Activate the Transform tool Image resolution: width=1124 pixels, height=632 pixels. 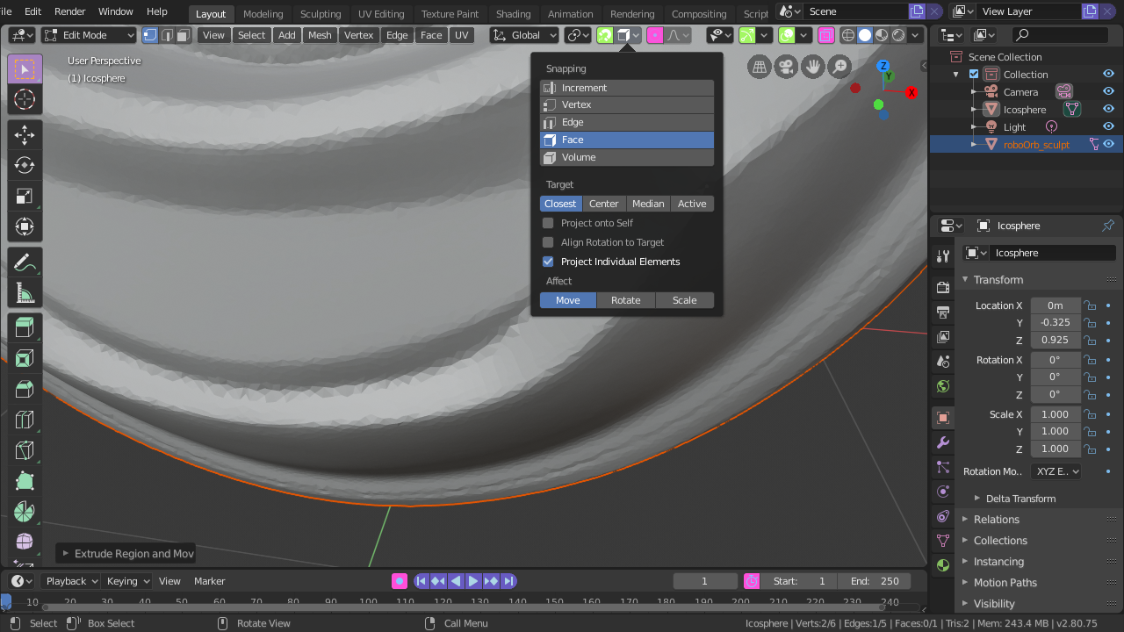pos(25,226)
